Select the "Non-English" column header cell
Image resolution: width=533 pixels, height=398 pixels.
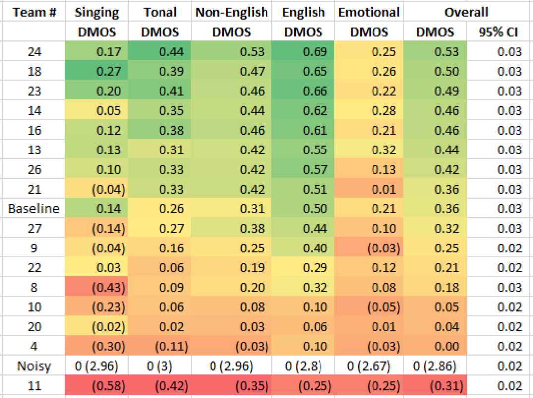click(231, 12)
